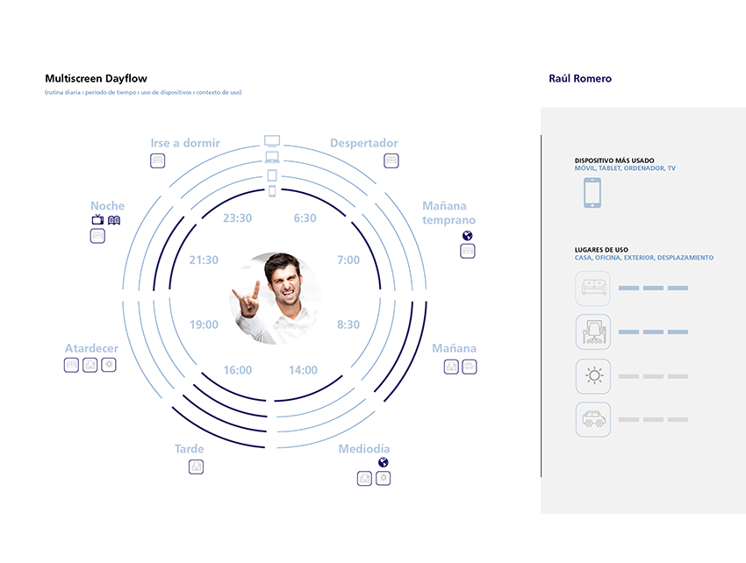Click the Multiscreen Dayflow title

[96, 79]
